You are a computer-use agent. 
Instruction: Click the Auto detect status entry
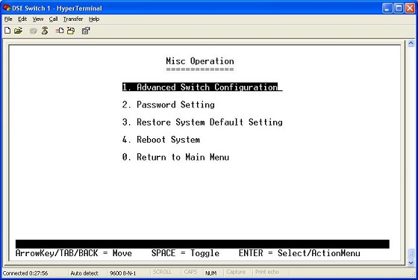[84, 273]
